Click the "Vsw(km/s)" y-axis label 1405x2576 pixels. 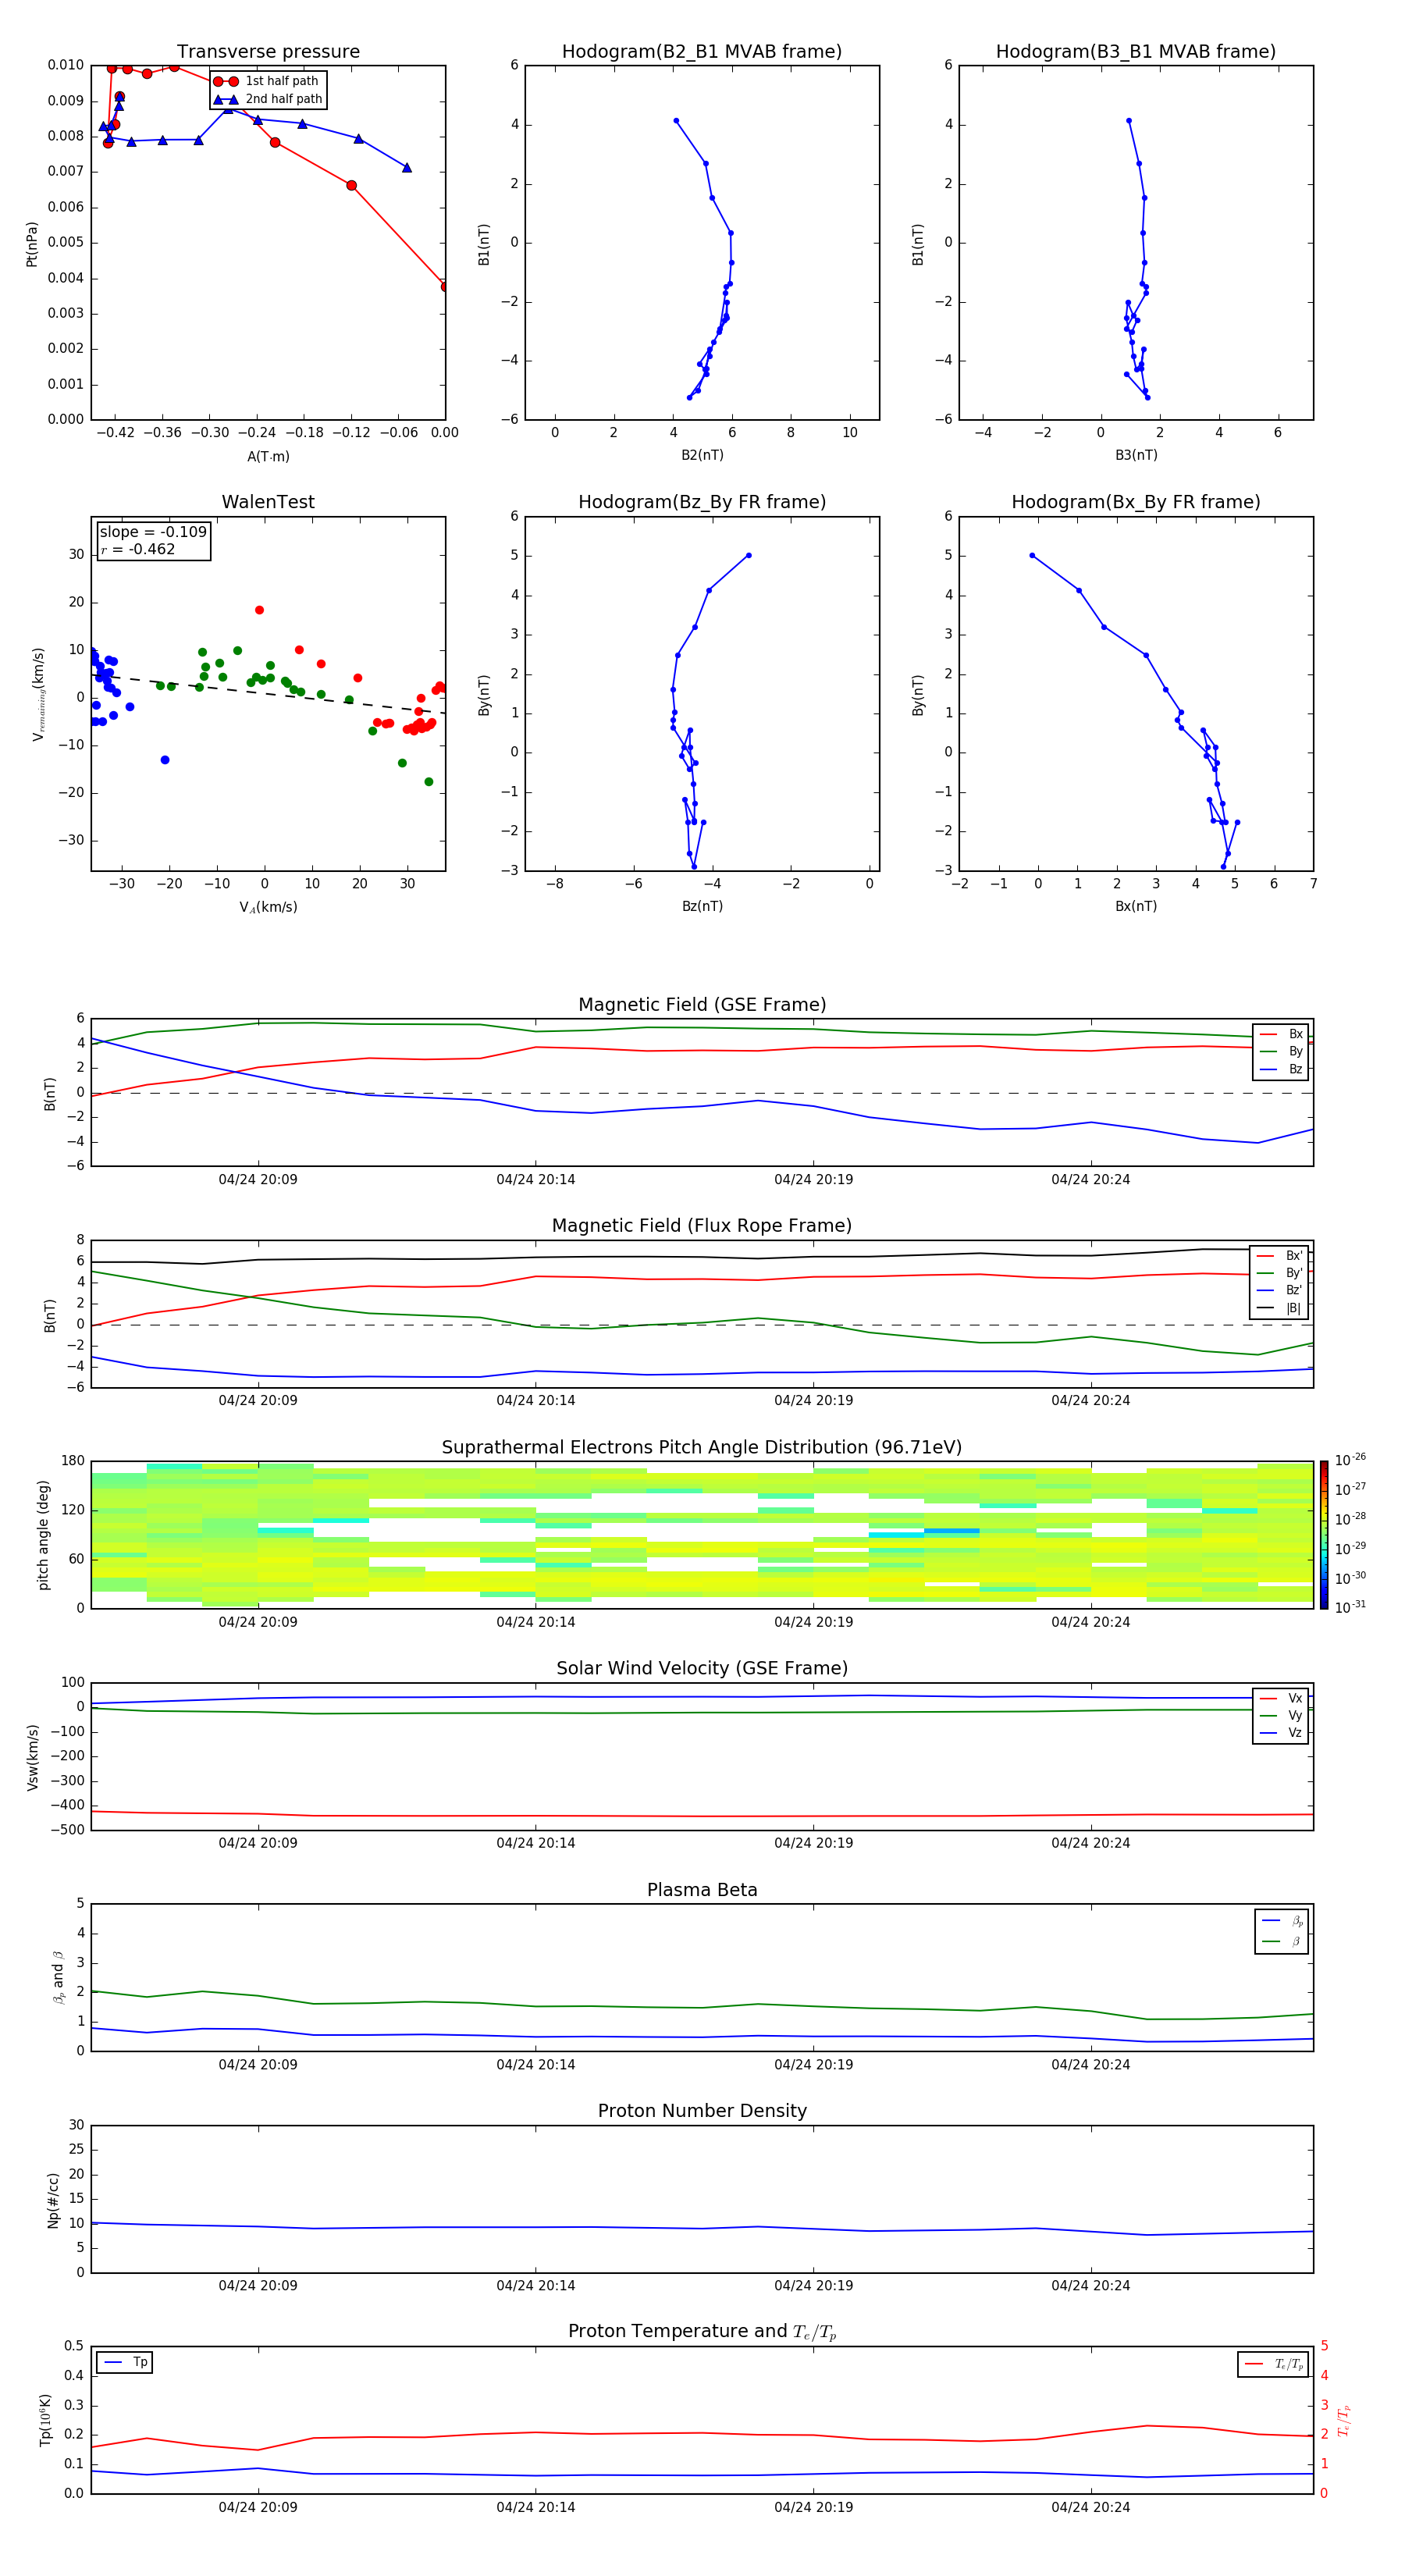[32, 1757]
